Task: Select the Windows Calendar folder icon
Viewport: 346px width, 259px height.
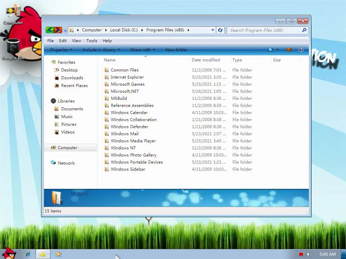Action: click(106, 113)
